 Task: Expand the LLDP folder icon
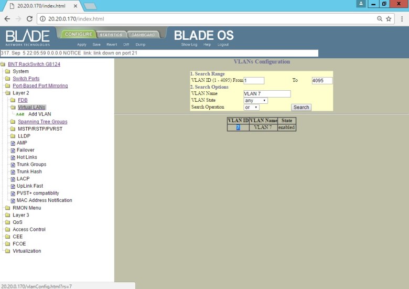tap(13, 136)
